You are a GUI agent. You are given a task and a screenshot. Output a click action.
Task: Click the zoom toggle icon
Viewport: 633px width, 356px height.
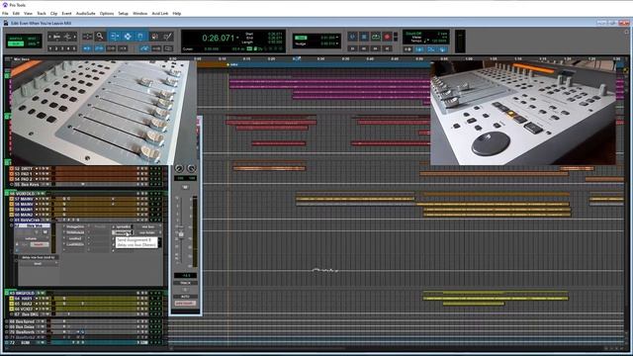(x=87, y=37)
